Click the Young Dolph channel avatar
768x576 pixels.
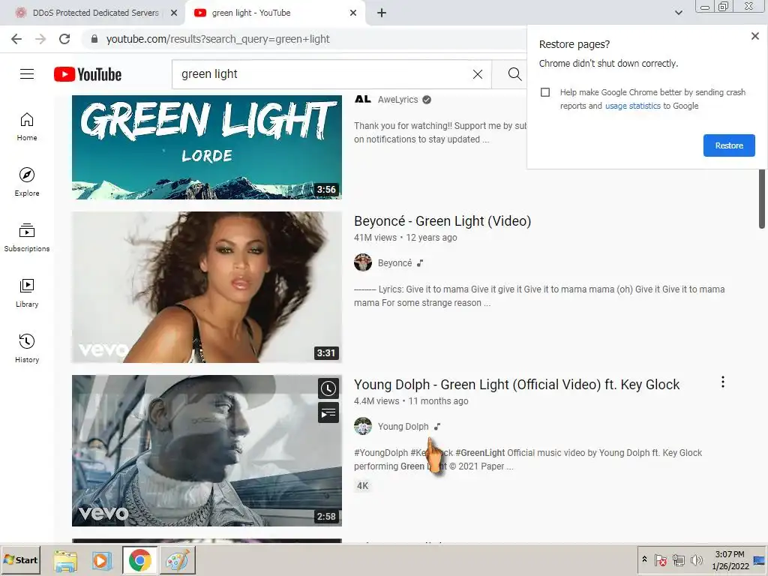coord(363,426)
